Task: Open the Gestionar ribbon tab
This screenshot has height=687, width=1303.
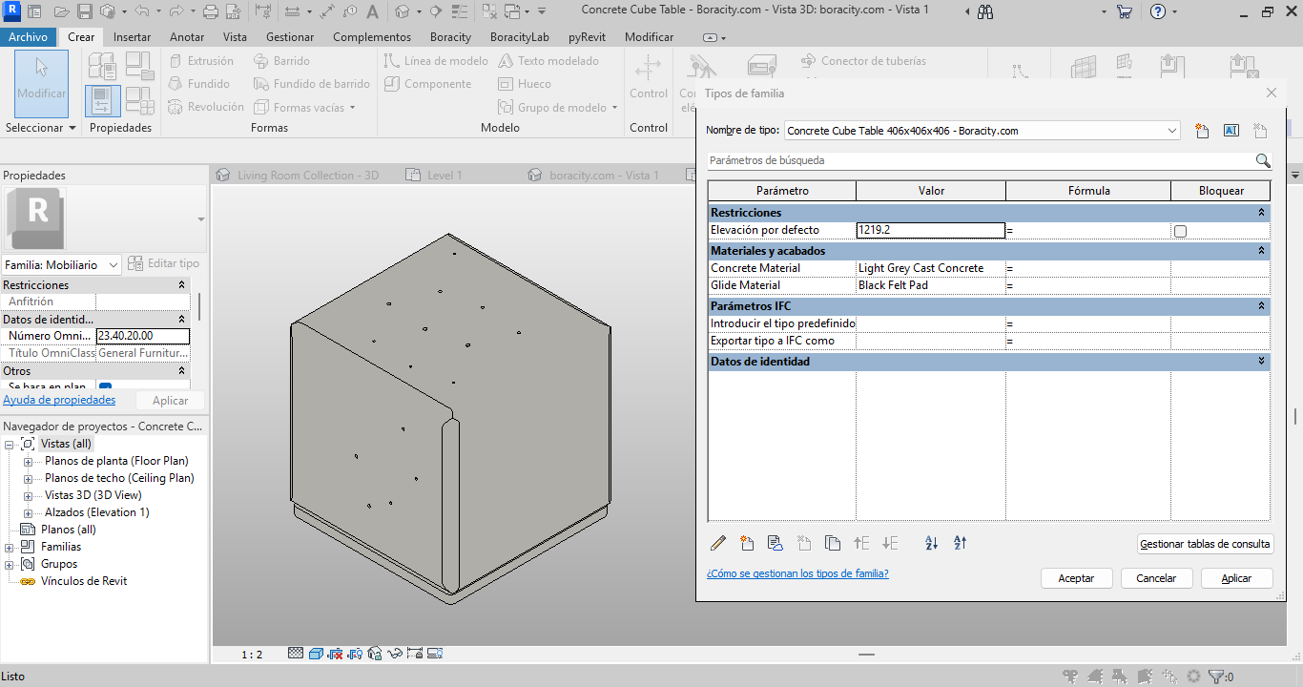Action: pos(290,37)
